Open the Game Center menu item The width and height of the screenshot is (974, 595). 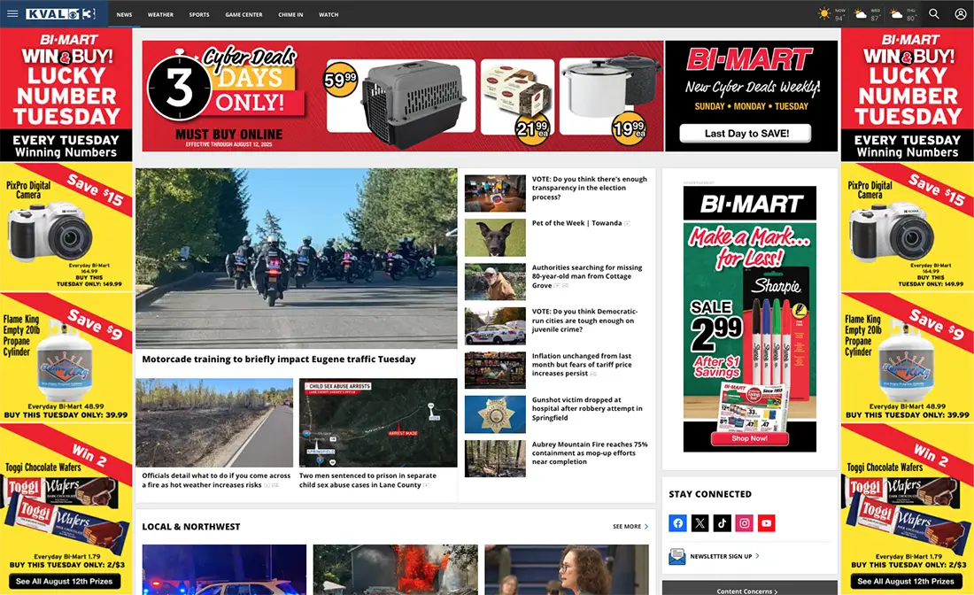point(243,14)
